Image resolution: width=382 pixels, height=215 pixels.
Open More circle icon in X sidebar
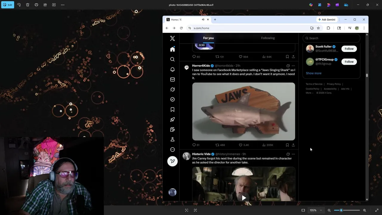172,150
